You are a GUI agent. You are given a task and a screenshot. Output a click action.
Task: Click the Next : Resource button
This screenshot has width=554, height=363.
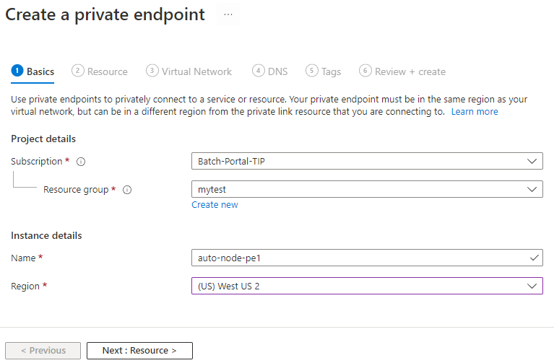pos(139,351)
